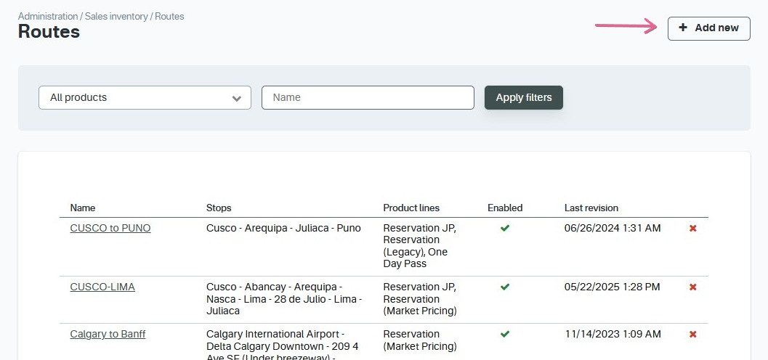
Task: Click the Name column header
Action: pyautogui.click(x=83, y=208)
